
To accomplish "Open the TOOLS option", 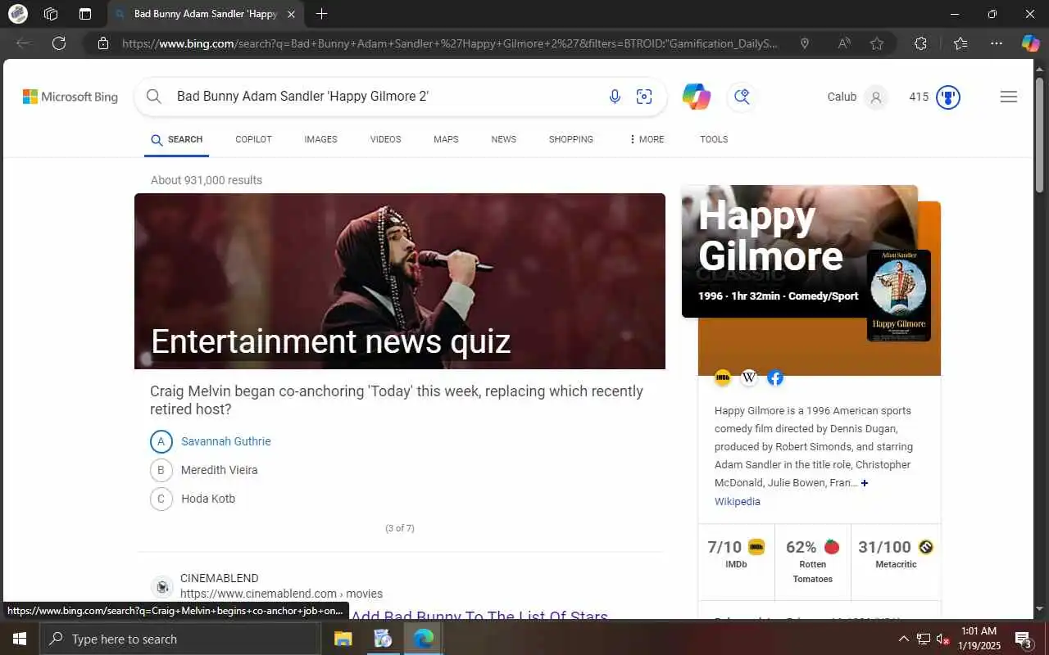I will pos(714,139).
